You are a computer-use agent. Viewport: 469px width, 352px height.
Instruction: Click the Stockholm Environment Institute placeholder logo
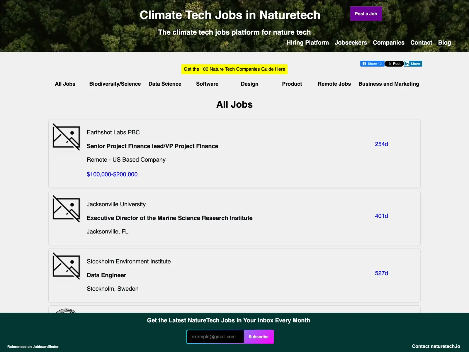[66, 266]
